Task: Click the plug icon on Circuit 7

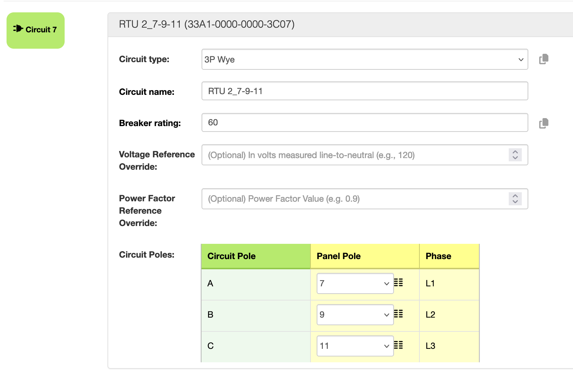Action: coord(18,29)
